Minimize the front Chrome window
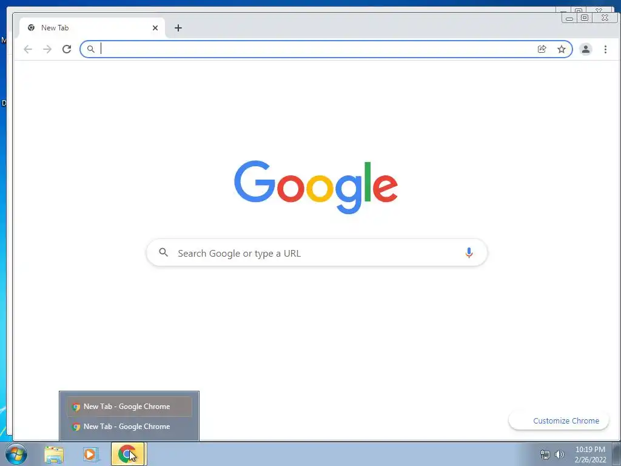 569,18
